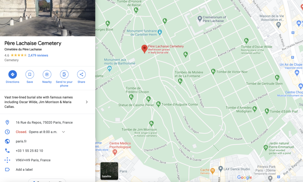Select the red Père Lachaise Cemetery map pin
The width and height of the screenshot is (303, 182).
pos(144,49)
